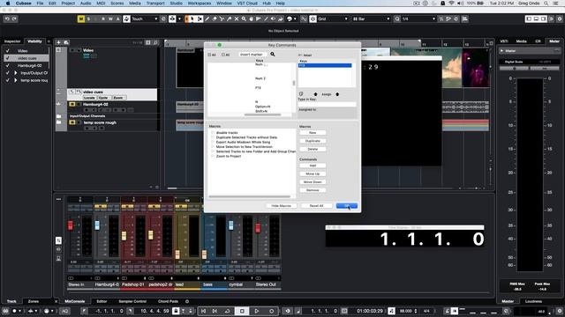Click the search magnifier in Key Commands
565x317 pixels.
[273, 55]
